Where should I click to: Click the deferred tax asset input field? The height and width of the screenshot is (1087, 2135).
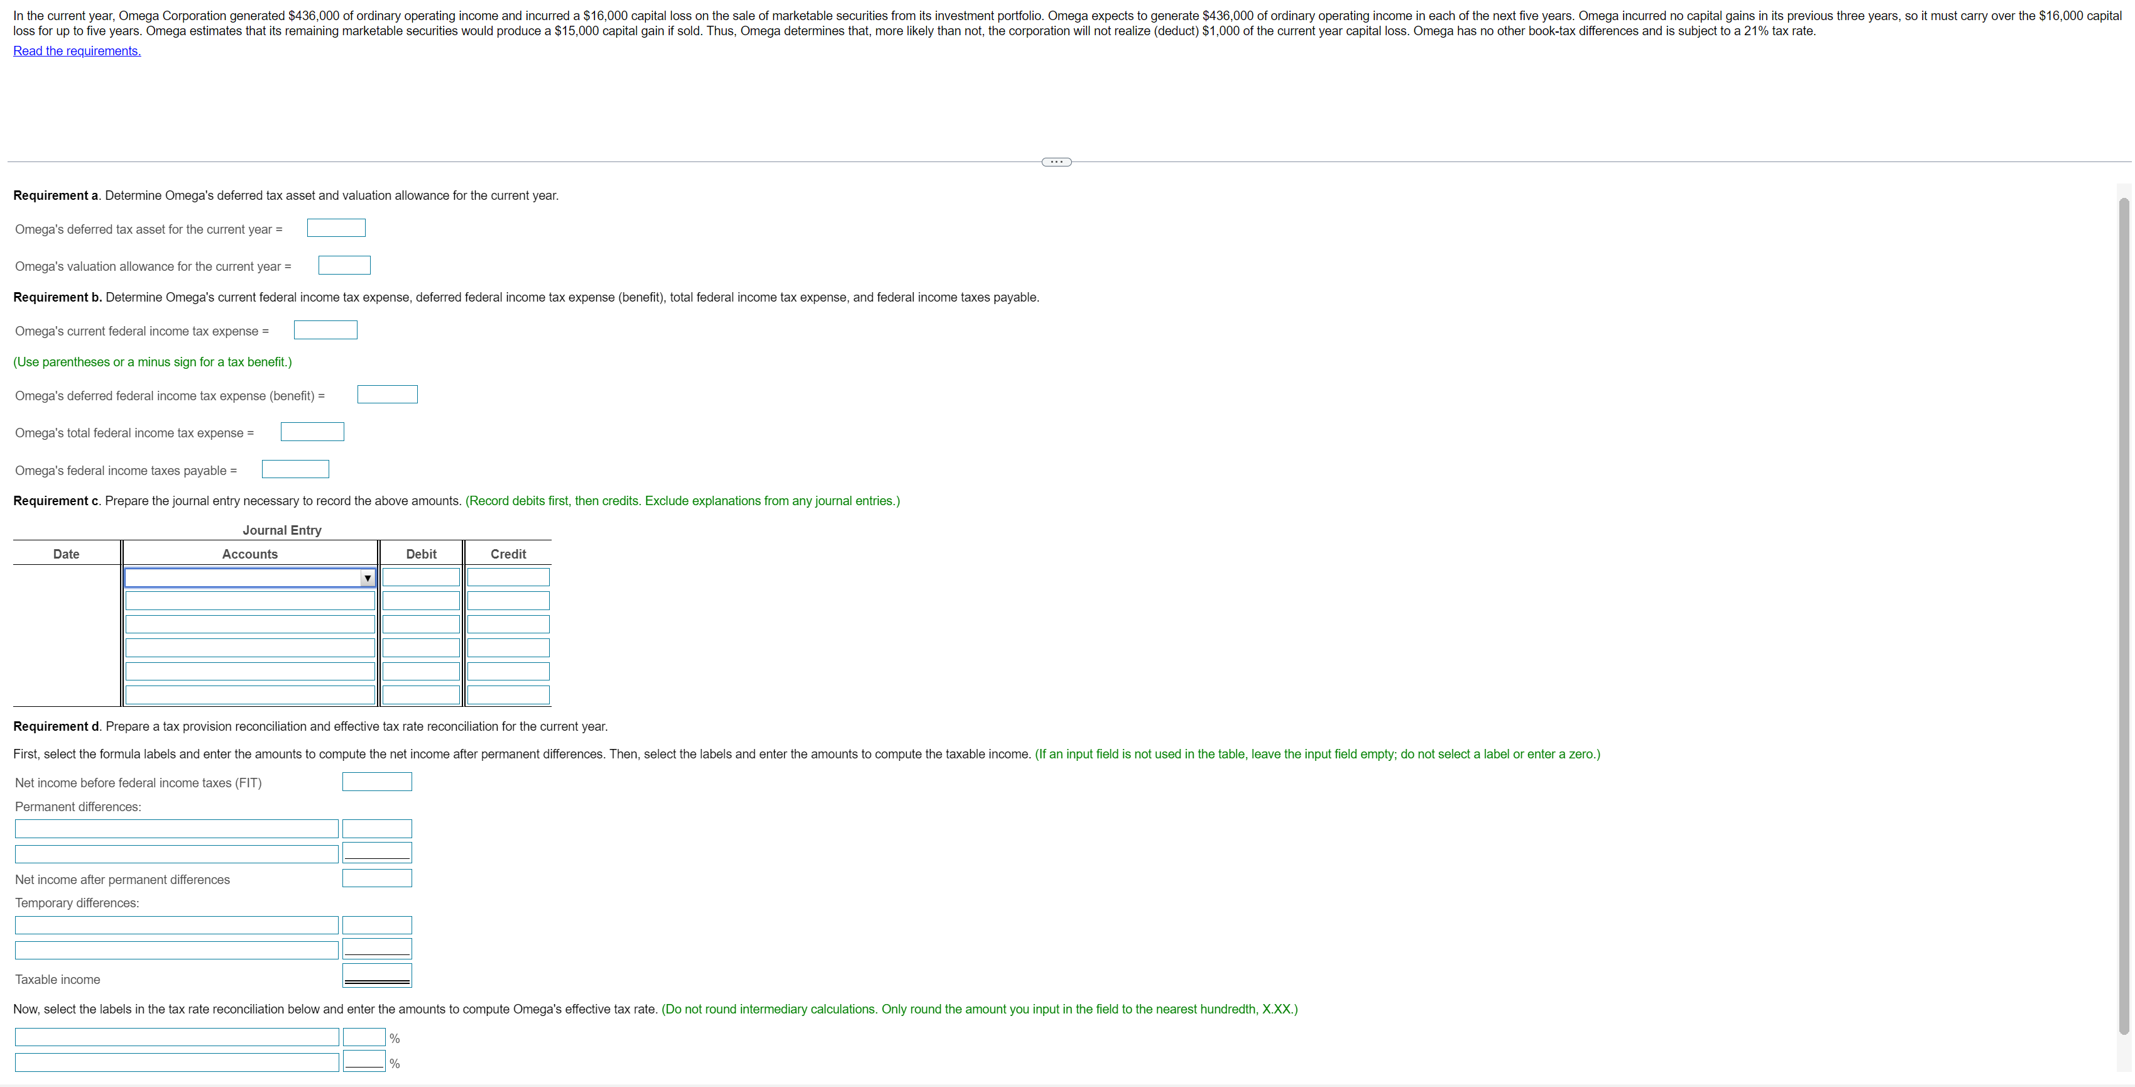336,228
